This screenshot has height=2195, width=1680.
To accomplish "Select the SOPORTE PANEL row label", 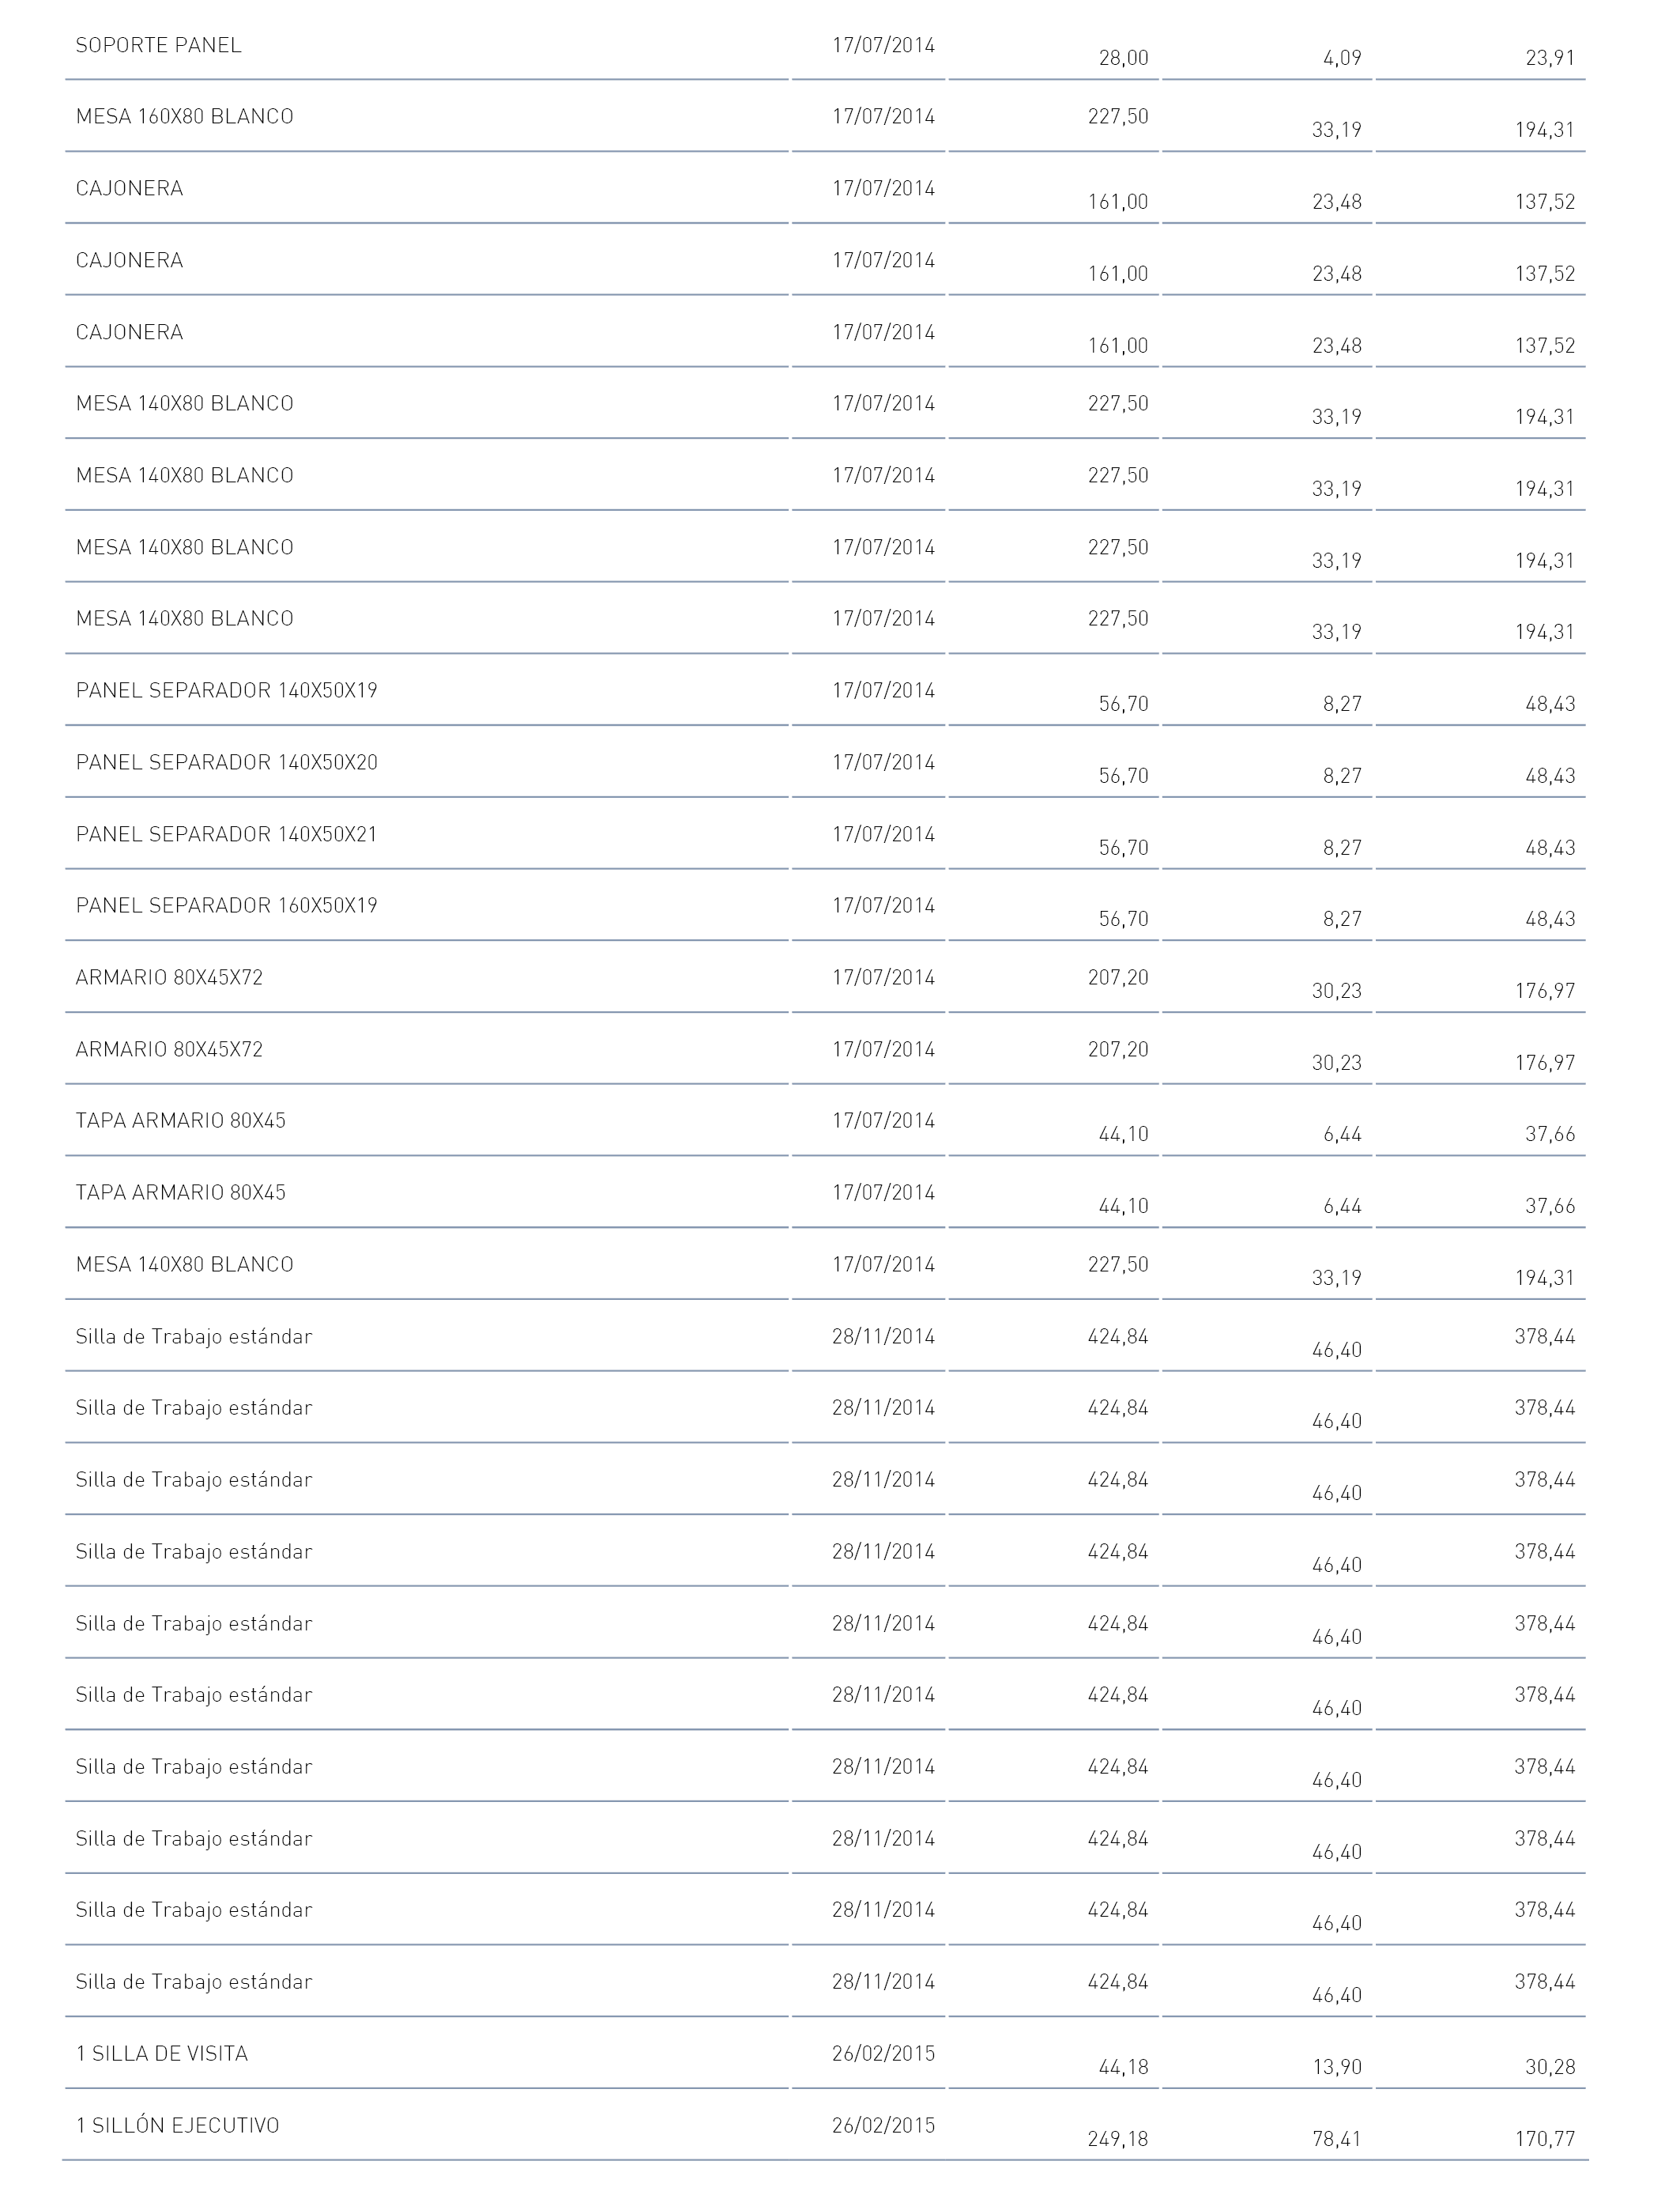I will coord(158,46).
